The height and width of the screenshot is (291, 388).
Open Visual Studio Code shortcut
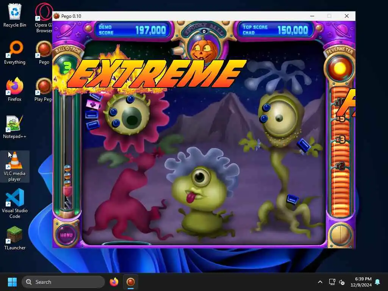pyautogui.click(x=15, y=203)
